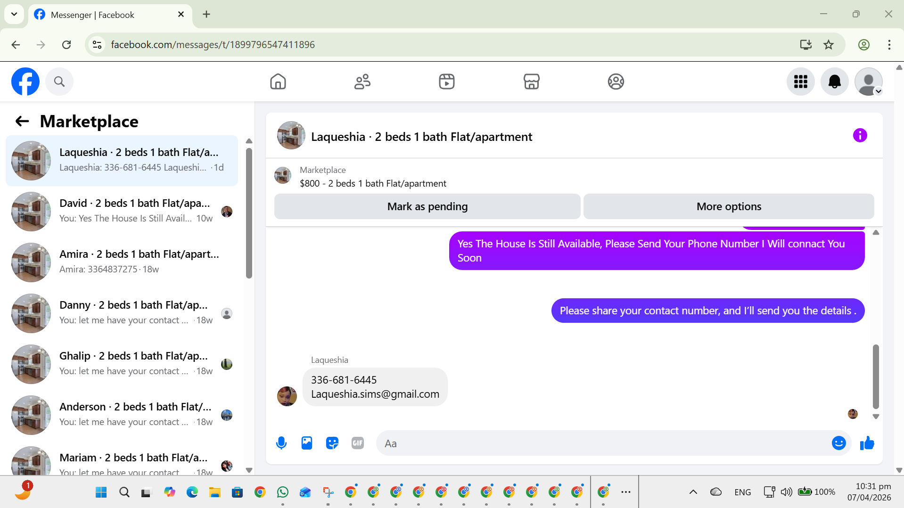Bookmark this page with the star
Screen dimensions: 904x508
[x=829, y=45]
